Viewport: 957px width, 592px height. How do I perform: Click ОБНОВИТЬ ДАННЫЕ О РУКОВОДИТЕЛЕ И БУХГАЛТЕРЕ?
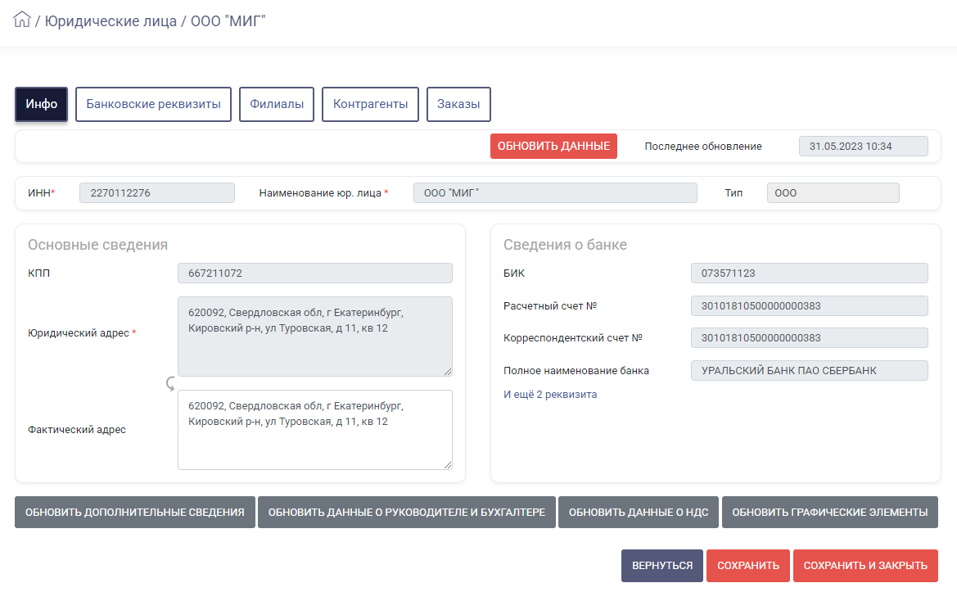click(407, 512)
